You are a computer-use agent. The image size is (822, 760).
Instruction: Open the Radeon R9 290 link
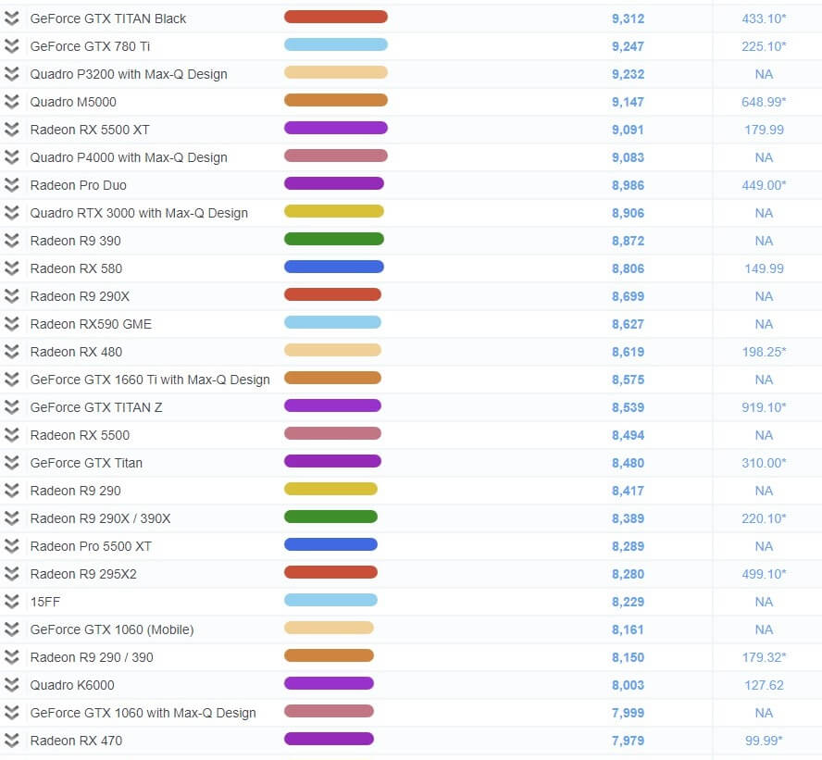click(76, 492)
